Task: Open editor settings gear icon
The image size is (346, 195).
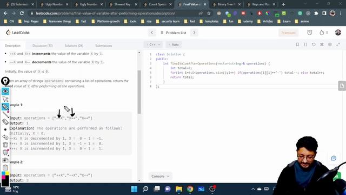Action: coord(330,44)
